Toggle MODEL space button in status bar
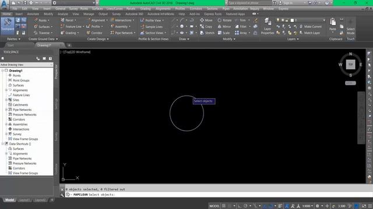 [214, 206]
